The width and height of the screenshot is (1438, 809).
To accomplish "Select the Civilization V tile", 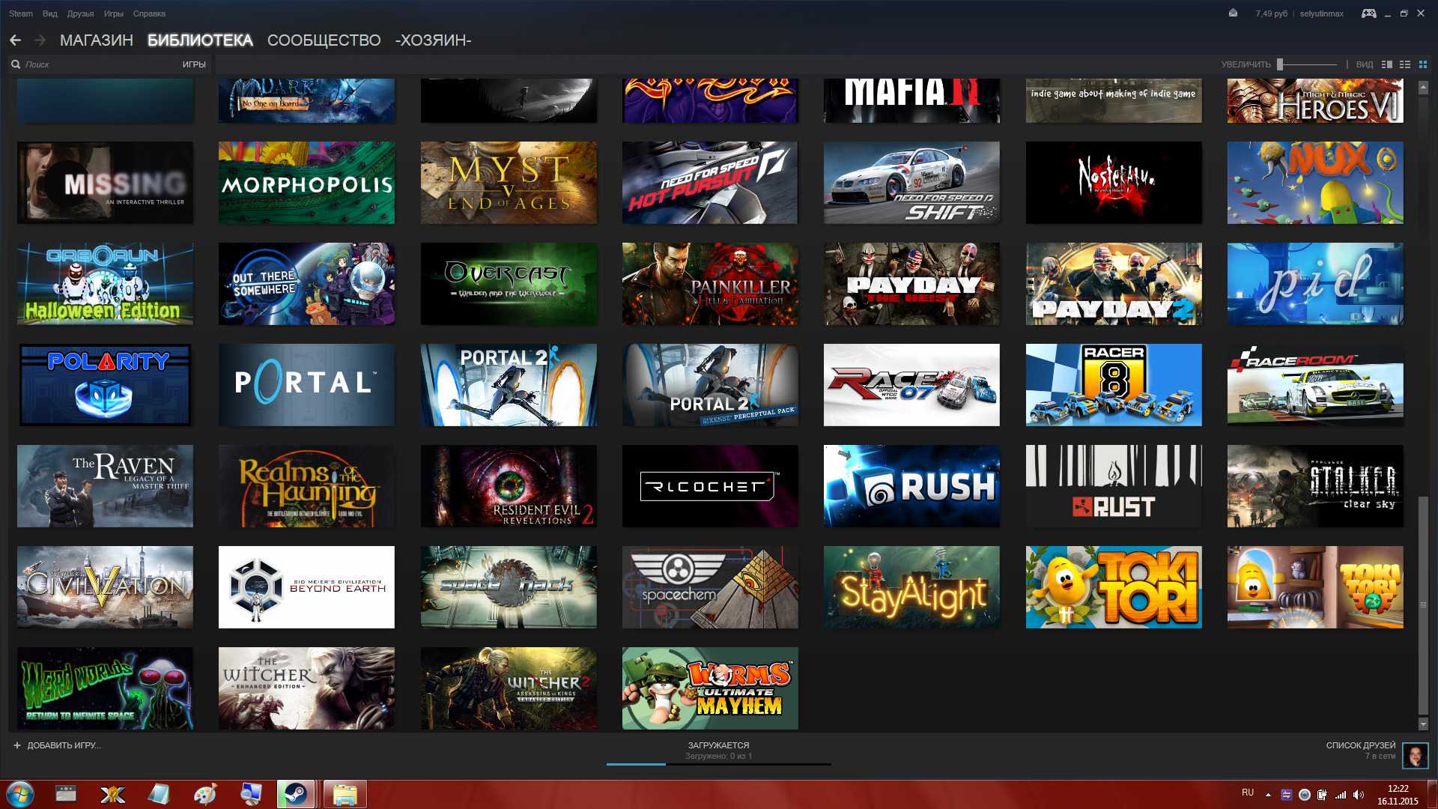I will pos(105,587).
